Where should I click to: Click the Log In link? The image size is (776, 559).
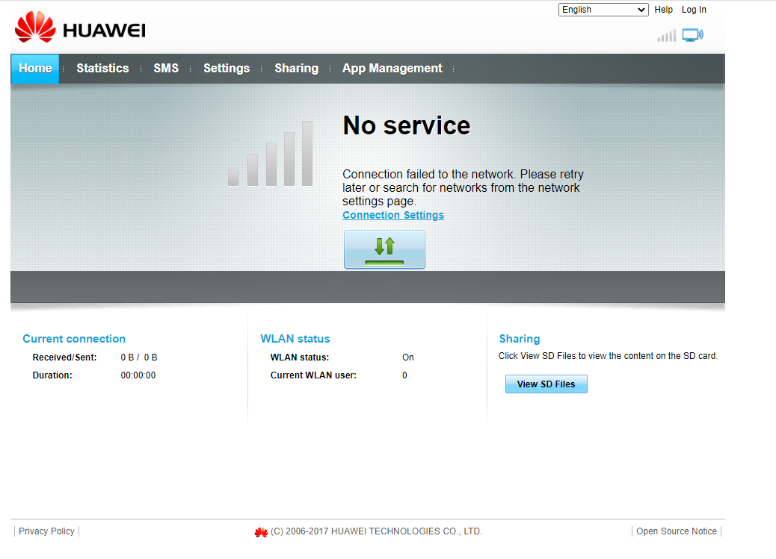694,10
